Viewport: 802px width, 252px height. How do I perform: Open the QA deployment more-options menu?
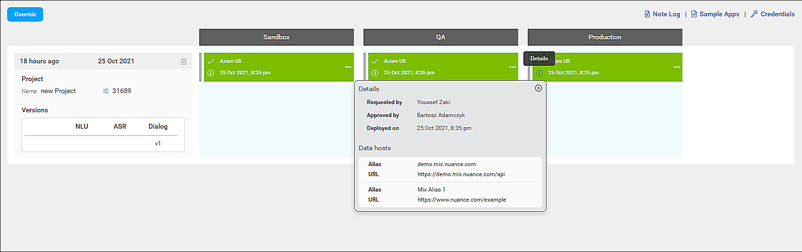tap(512, 67)
